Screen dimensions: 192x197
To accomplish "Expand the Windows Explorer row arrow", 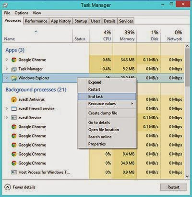I will (7, 78).
